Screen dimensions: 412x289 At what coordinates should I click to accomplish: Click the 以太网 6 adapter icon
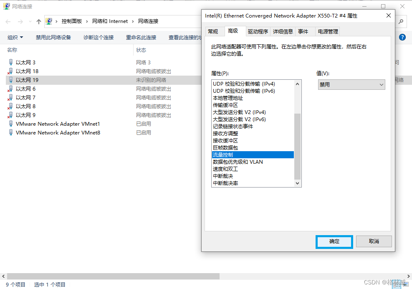point(10,89)
